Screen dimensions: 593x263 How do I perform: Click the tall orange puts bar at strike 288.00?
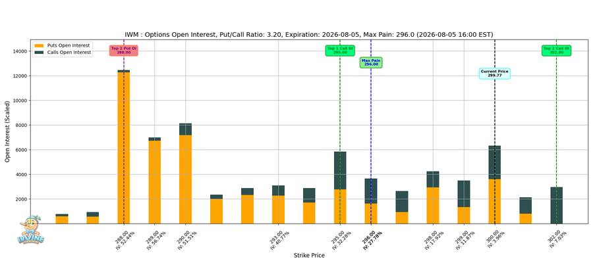tap(124, 148)
